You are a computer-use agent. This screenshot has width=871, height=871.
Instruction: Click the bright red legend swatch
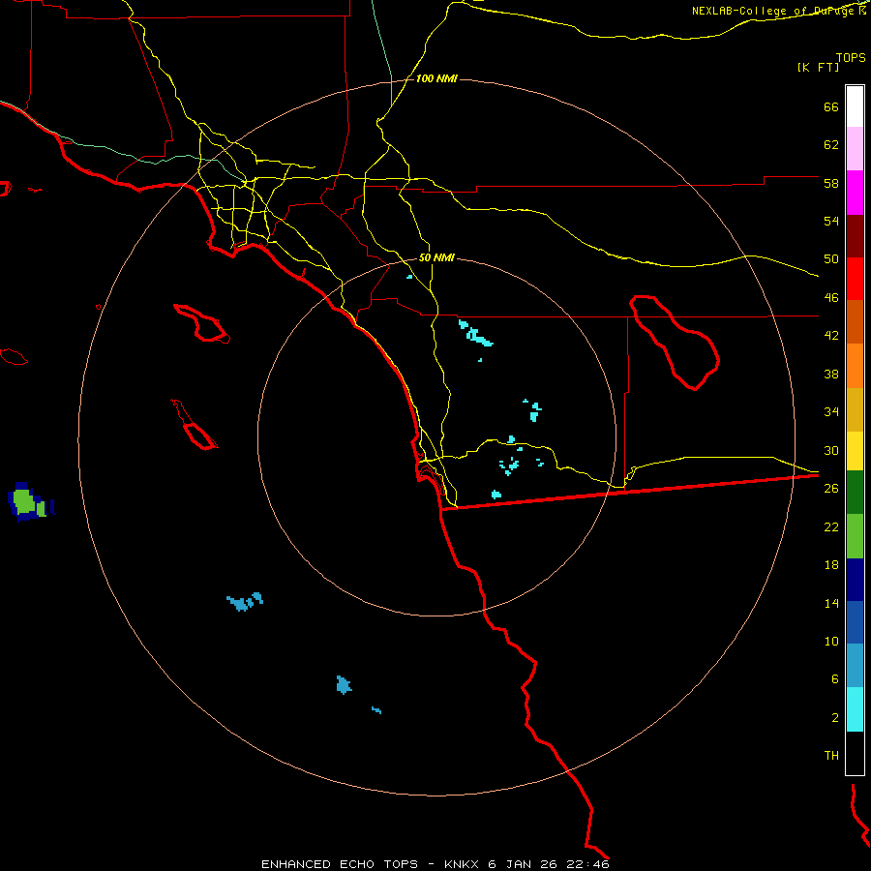coord(855,280)
